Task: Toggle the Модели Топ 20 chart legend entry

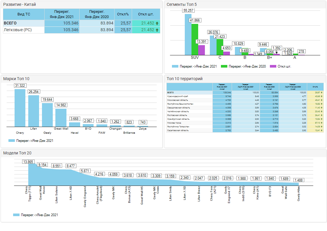Action: (x=36, y=215)
